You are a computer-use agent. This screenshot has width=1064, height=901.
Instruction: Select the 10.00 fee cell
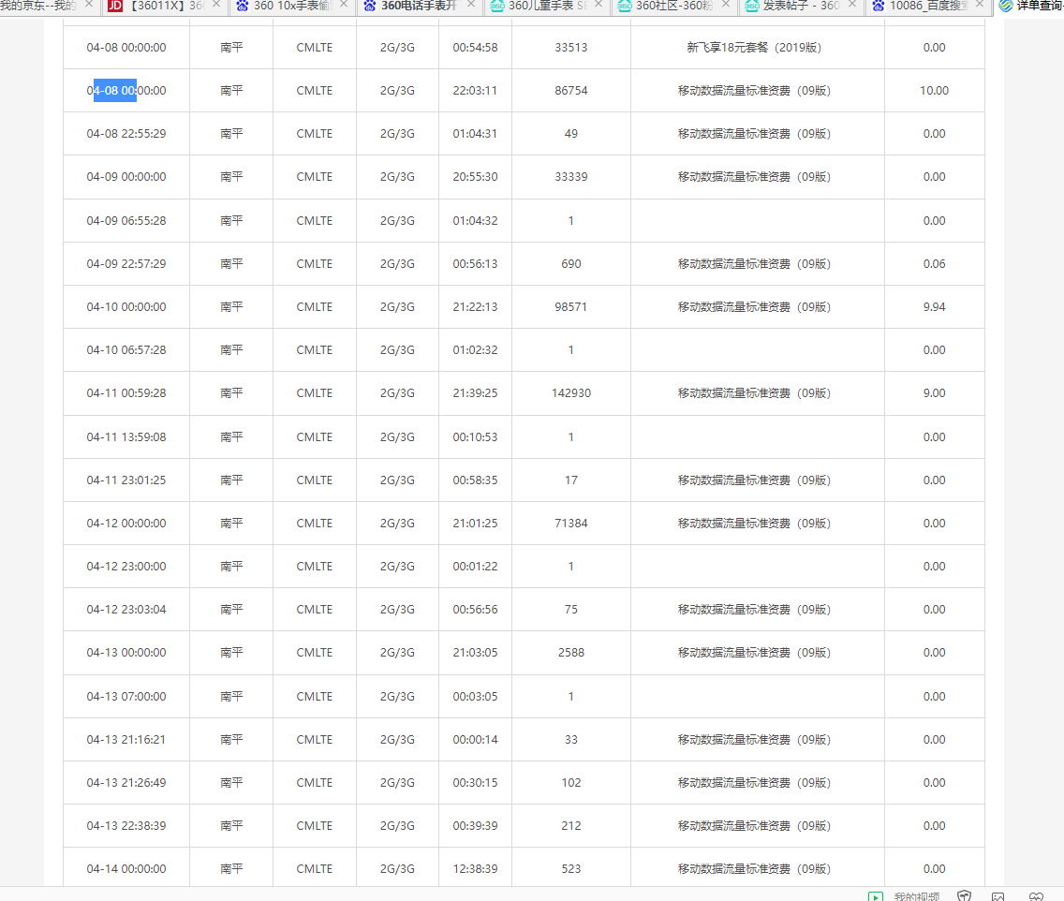pos(935,90)
